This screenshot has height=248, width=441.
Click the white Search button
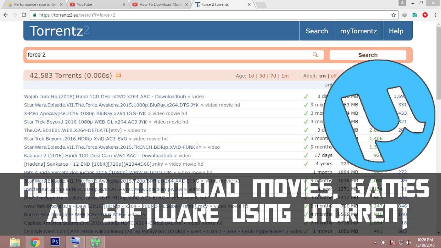pos(368,55)
